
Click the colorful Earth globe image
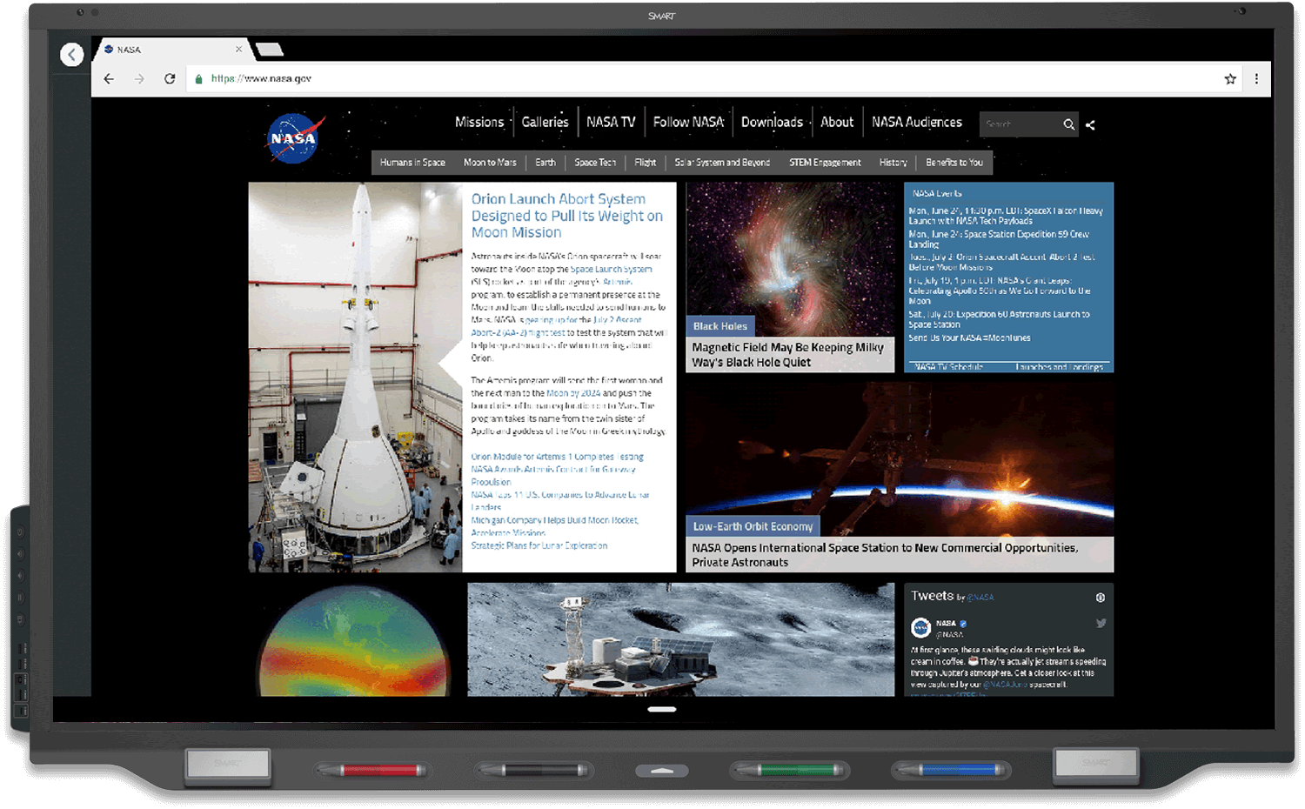pos(355,640)
